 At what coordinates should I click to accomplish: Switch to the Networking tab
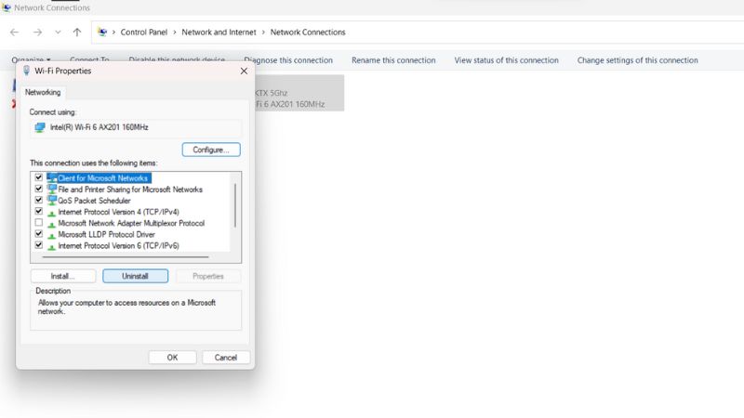(x=43, y=92)
